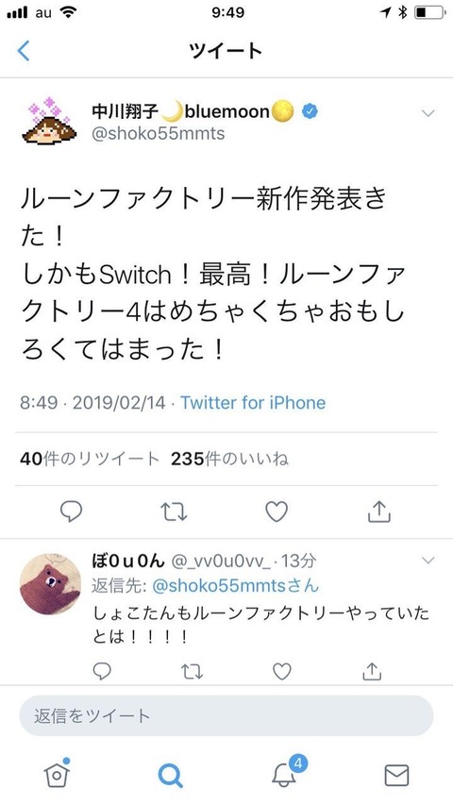The height and width of the screenshot is (805, 453).
Task: Share the main tweet
Action: (379, 511)
